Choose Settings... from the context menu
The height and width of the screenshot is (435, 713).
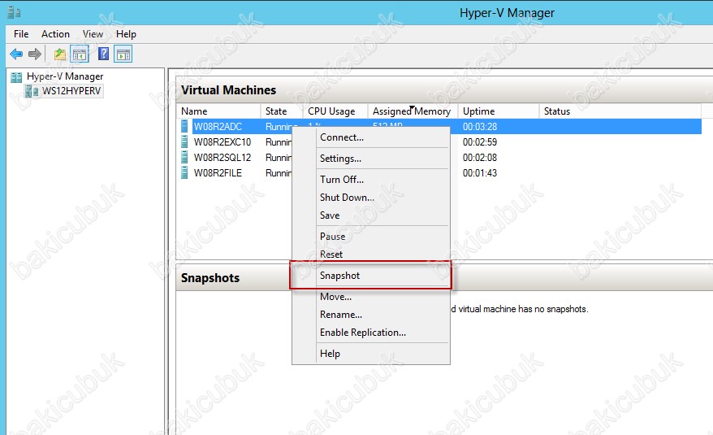click(x=371, y=158)
